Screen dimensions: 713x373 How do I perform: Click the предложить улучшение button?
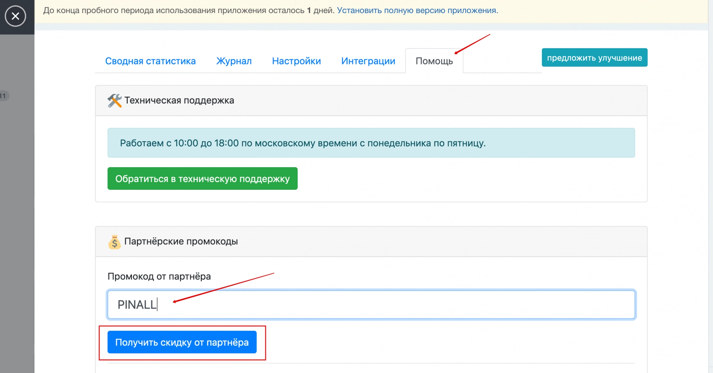pos(594,57)
